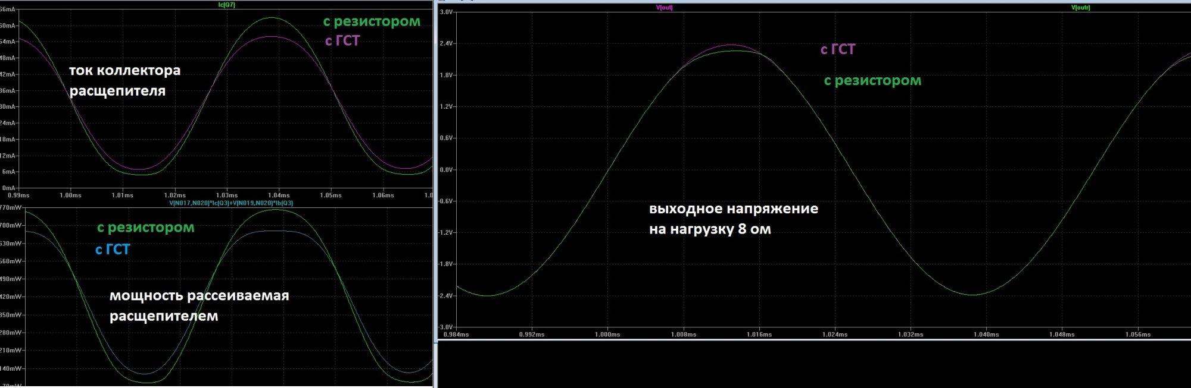1191x388 pixels.
Task: Click the 1.008ms time axis label
Action: (683, 335)
